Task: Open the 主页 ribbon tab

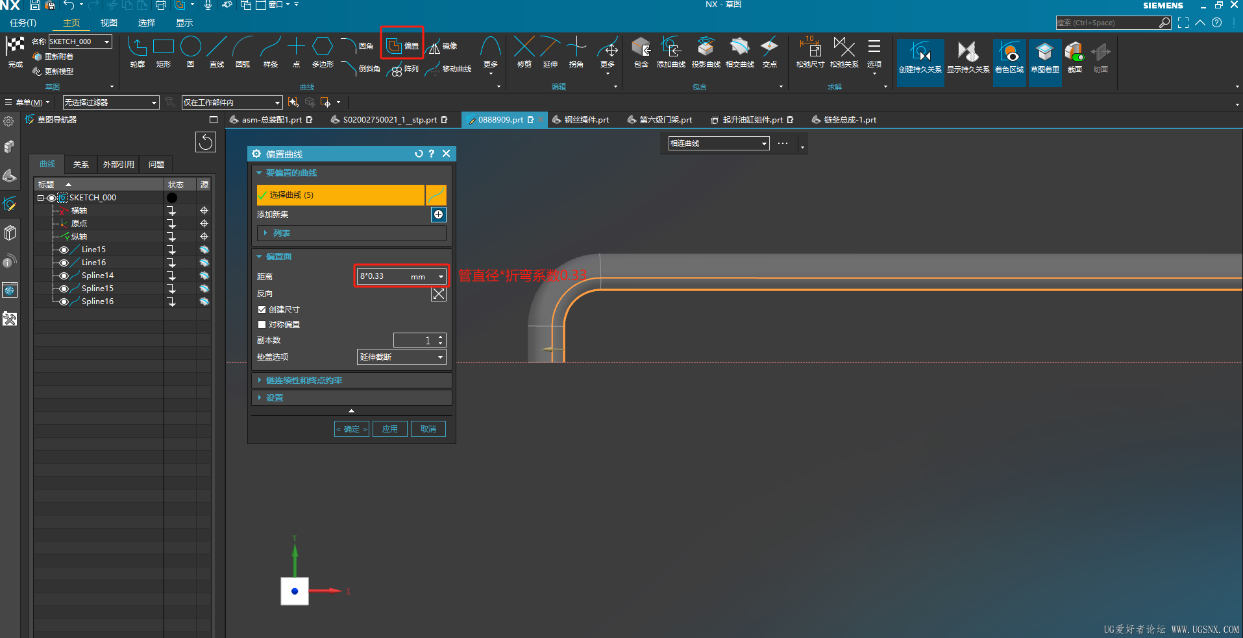Action: pos(71,23)
